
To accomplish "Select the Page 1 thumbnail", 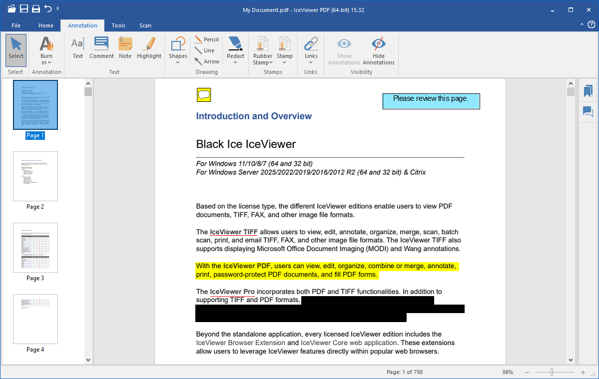I will [x=35, y=105].
